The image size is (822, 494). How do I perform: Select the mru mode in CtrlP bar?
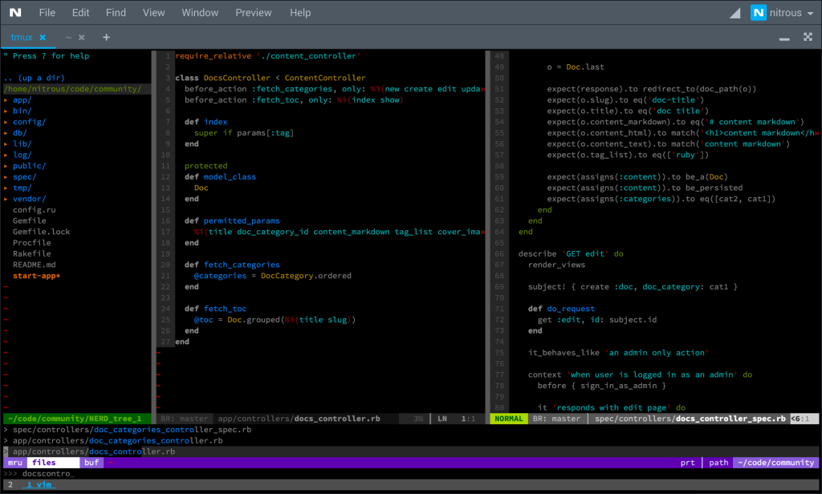15,463
